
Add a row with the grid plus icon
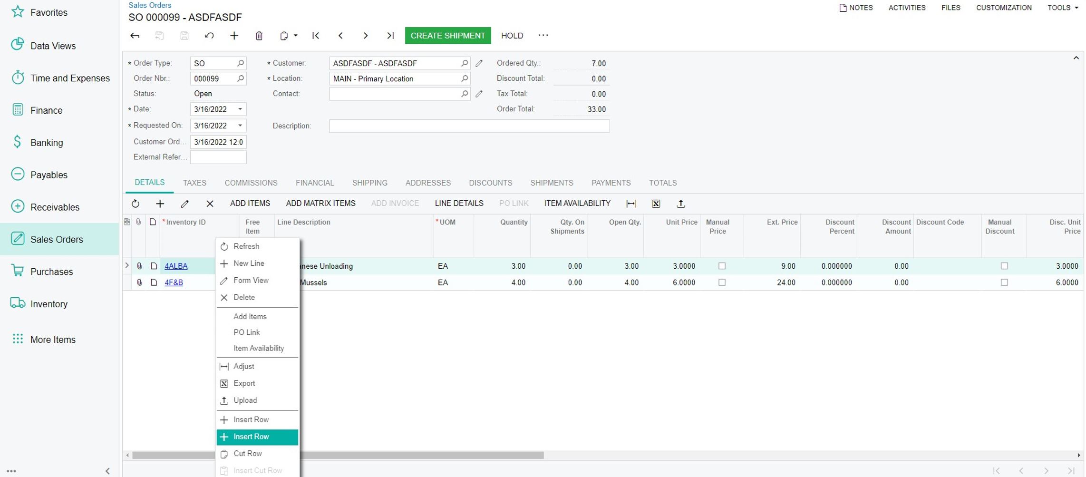click(x=160, y=204)
